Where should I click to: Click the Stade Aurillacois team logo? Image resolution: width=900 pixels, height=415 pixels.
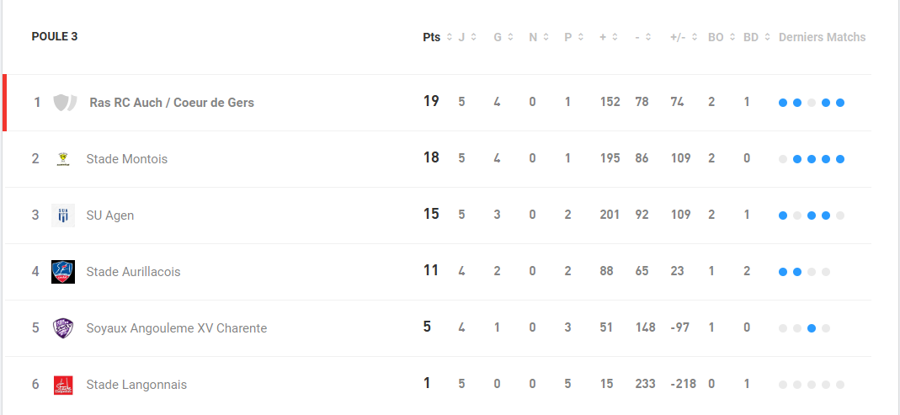click(63, 272)
